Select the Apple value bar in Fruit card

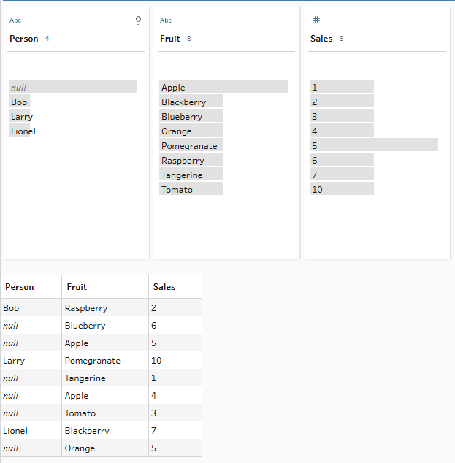223,87
